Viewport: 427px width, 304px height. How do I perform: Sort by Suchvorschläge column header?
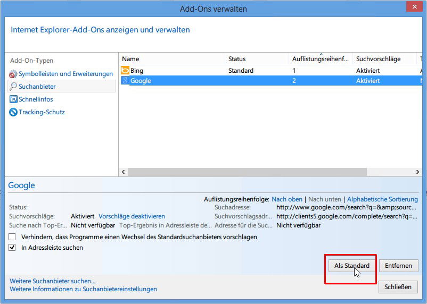384,59
